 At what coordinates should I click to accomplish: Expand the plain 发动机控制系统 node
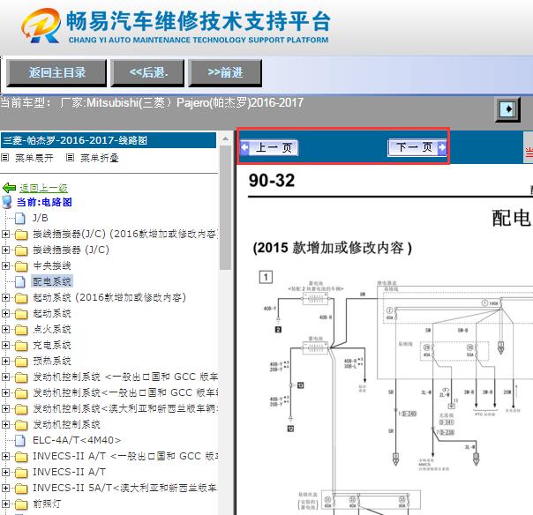pyautogui.click(x=5, y=425)
